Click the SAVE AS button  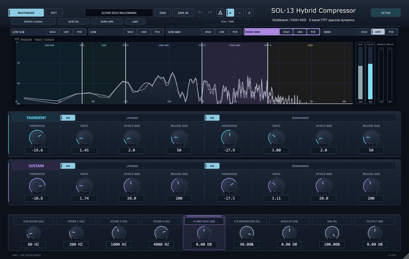[183, 12]
